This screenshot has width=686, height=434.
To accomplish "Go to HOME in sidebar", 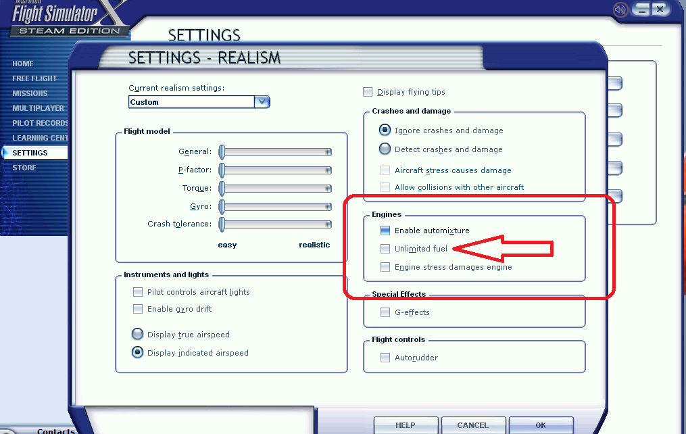I will (23, 64).
